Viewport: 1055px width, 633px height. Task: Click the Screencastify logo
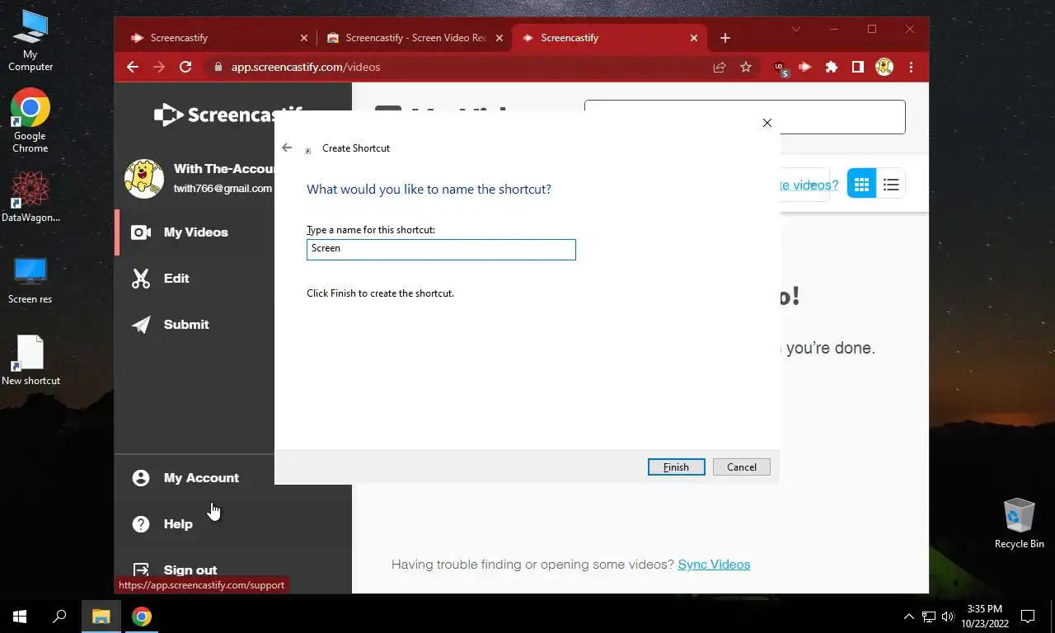[x=214, y=115]
